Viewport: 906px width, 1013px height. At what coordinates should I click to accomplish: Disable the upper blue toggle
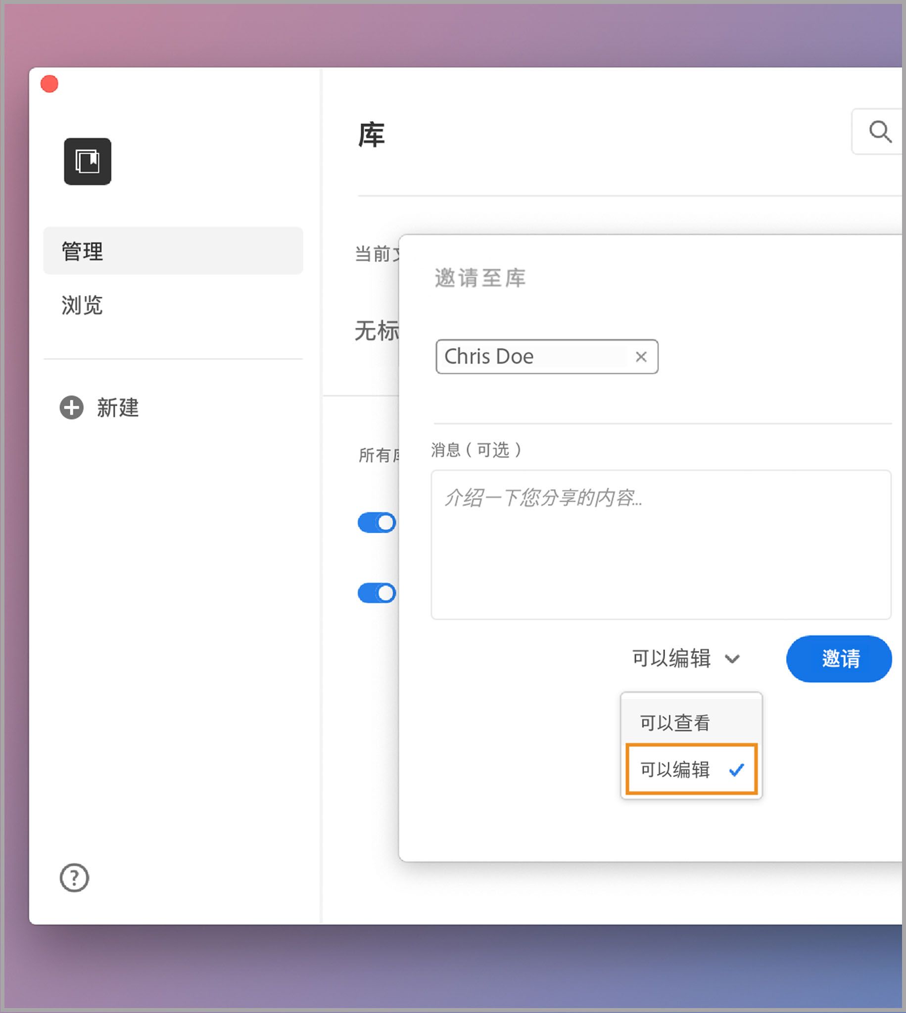tap(377, 522)
